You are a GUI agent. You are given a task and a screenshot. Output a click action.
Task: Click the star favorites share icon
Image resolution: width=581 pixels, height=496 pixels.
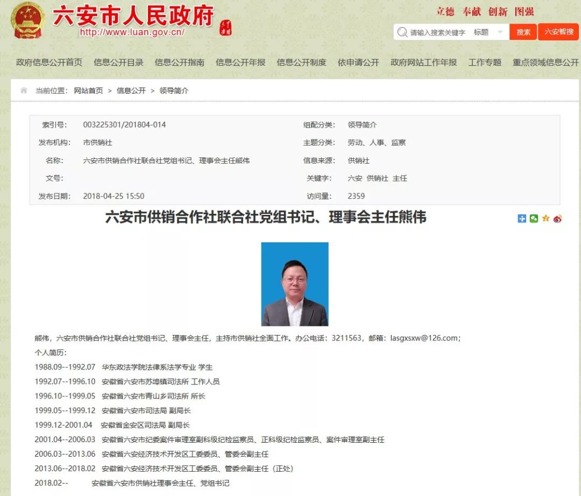(545, 218)
